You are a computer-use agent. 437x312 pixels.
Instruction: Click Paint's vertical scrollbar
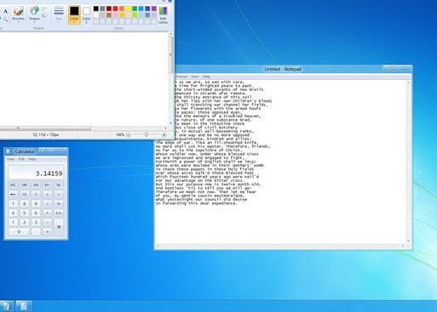pyautogui.click(x=171, y=78)
